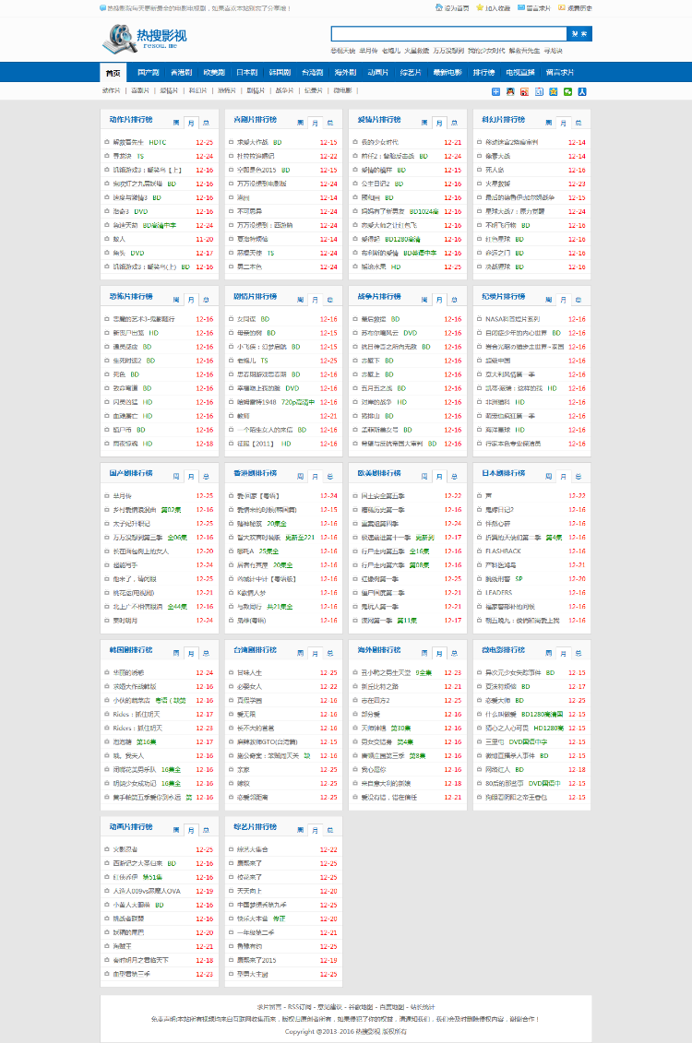Open the 战争片 sub-category link

285,90
